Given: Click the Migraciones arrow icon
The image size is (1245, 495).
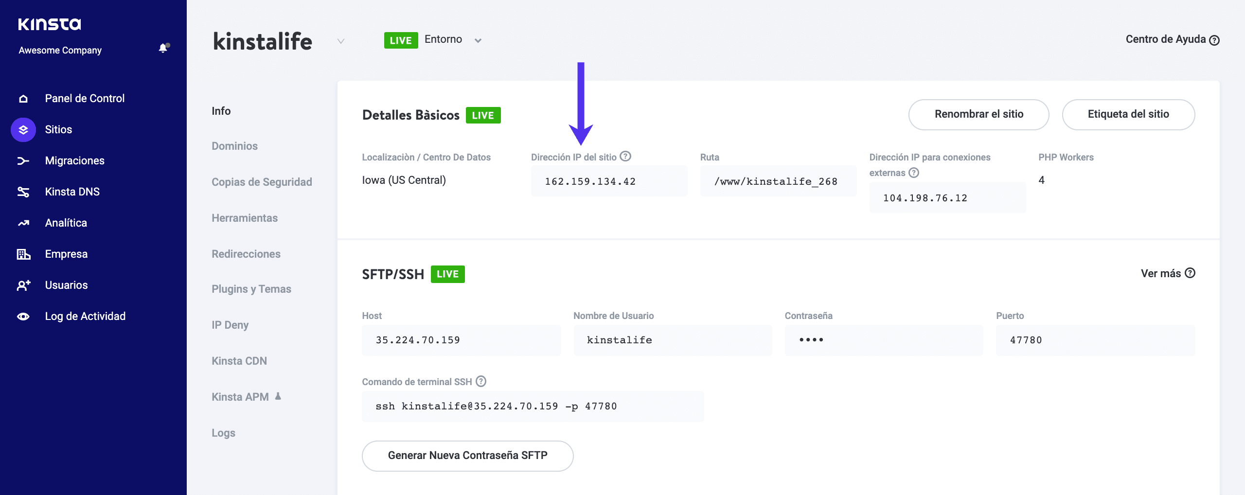Looking at the screenshot, I should pos(23,161).
